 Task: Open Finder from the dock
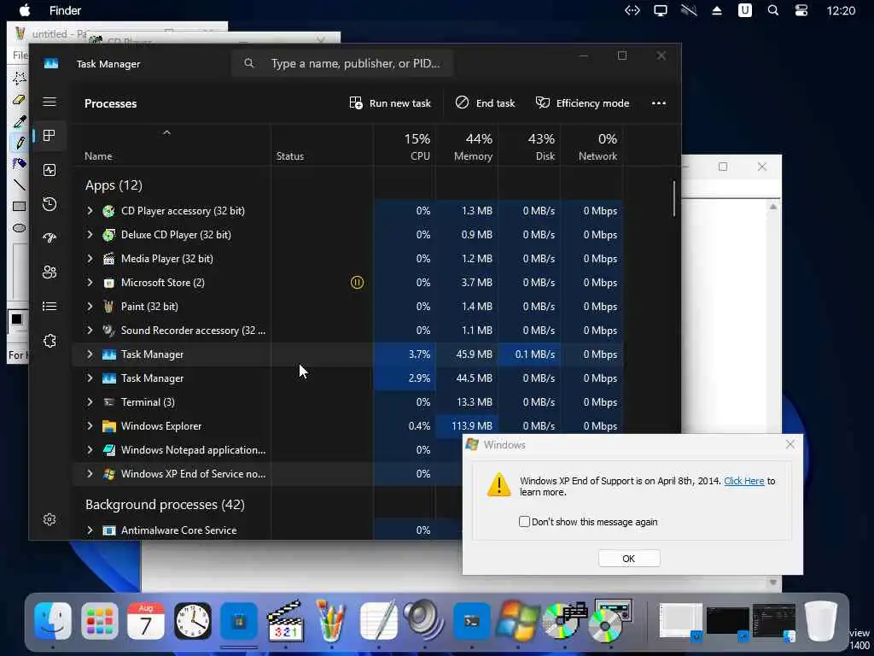click(53, 621)
